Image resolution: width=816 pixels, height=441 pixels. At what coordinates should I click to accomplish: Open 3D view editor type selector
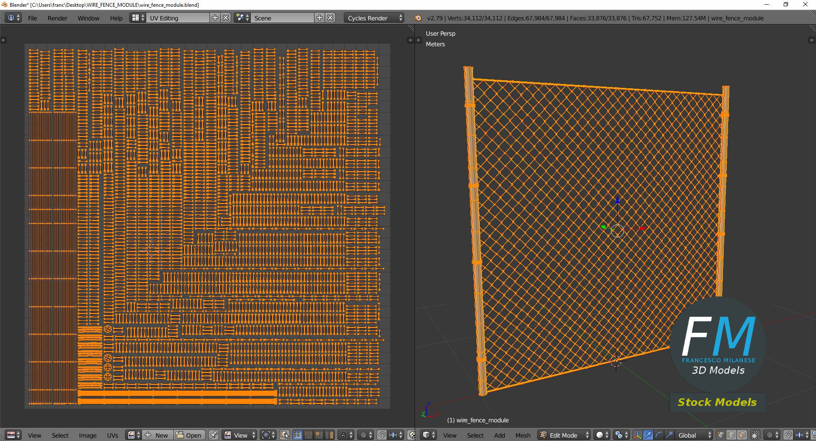click(x=428, y=435)
